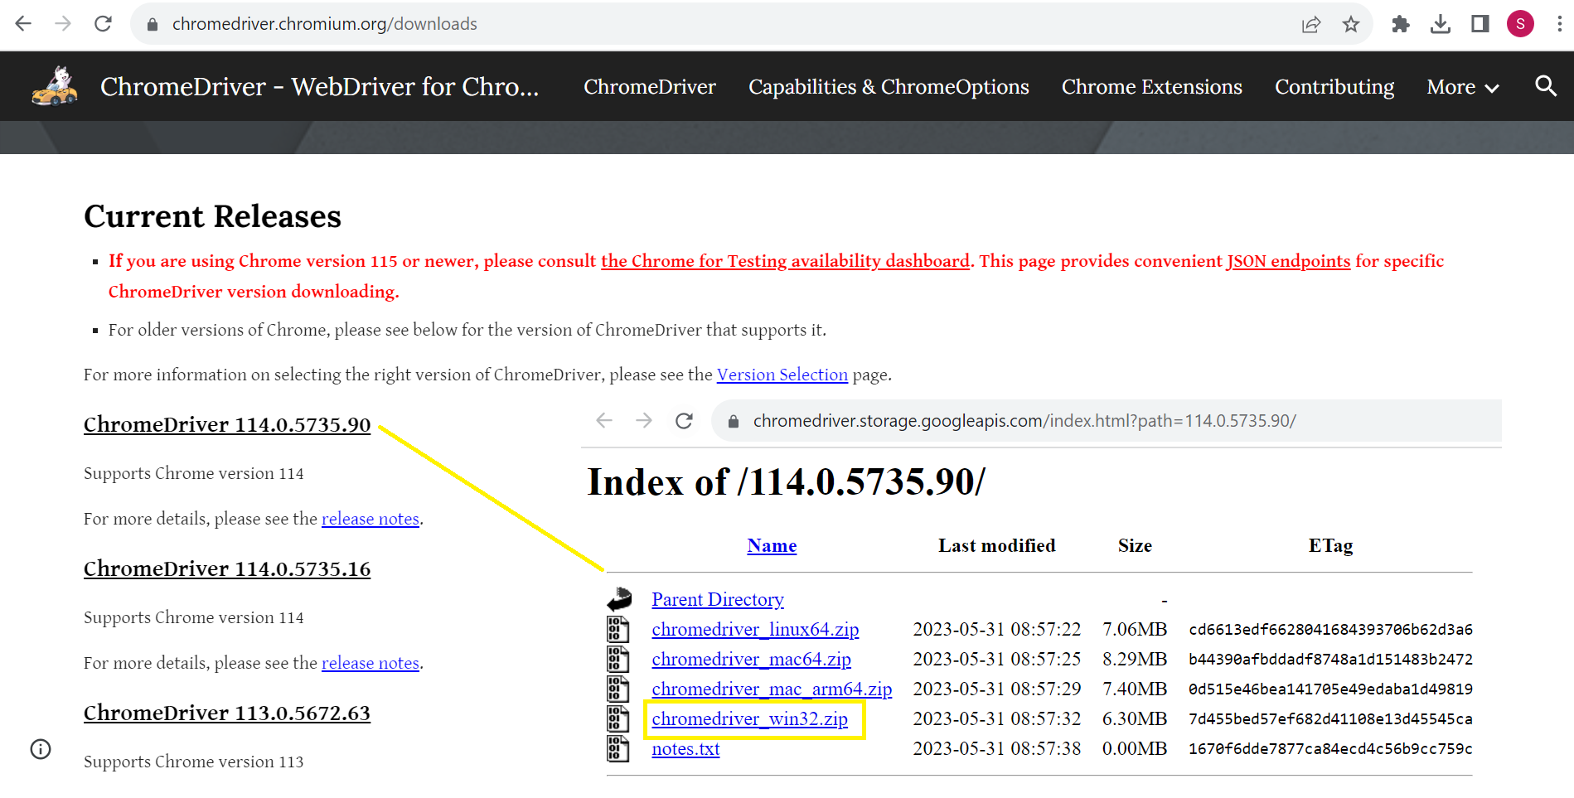1574x798 pixels.
Task: Open the site search magnifier icon
Action: (x=1545, y=86)
